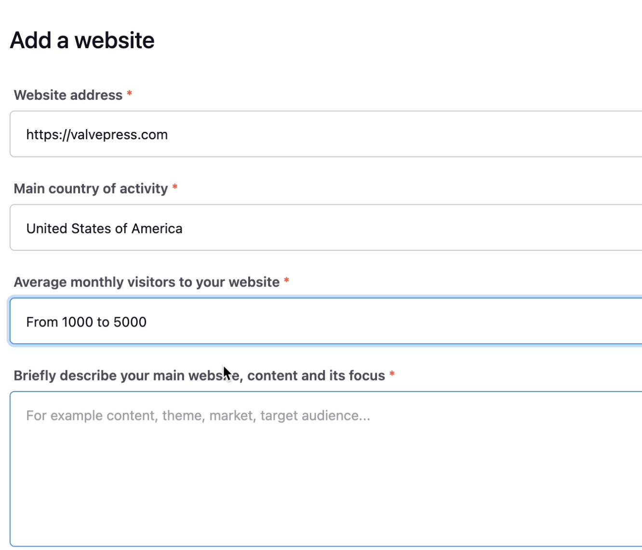Click the 'https://valvepress.com' URL text
The height and width of the screenshot is (550, 642).
97,135
